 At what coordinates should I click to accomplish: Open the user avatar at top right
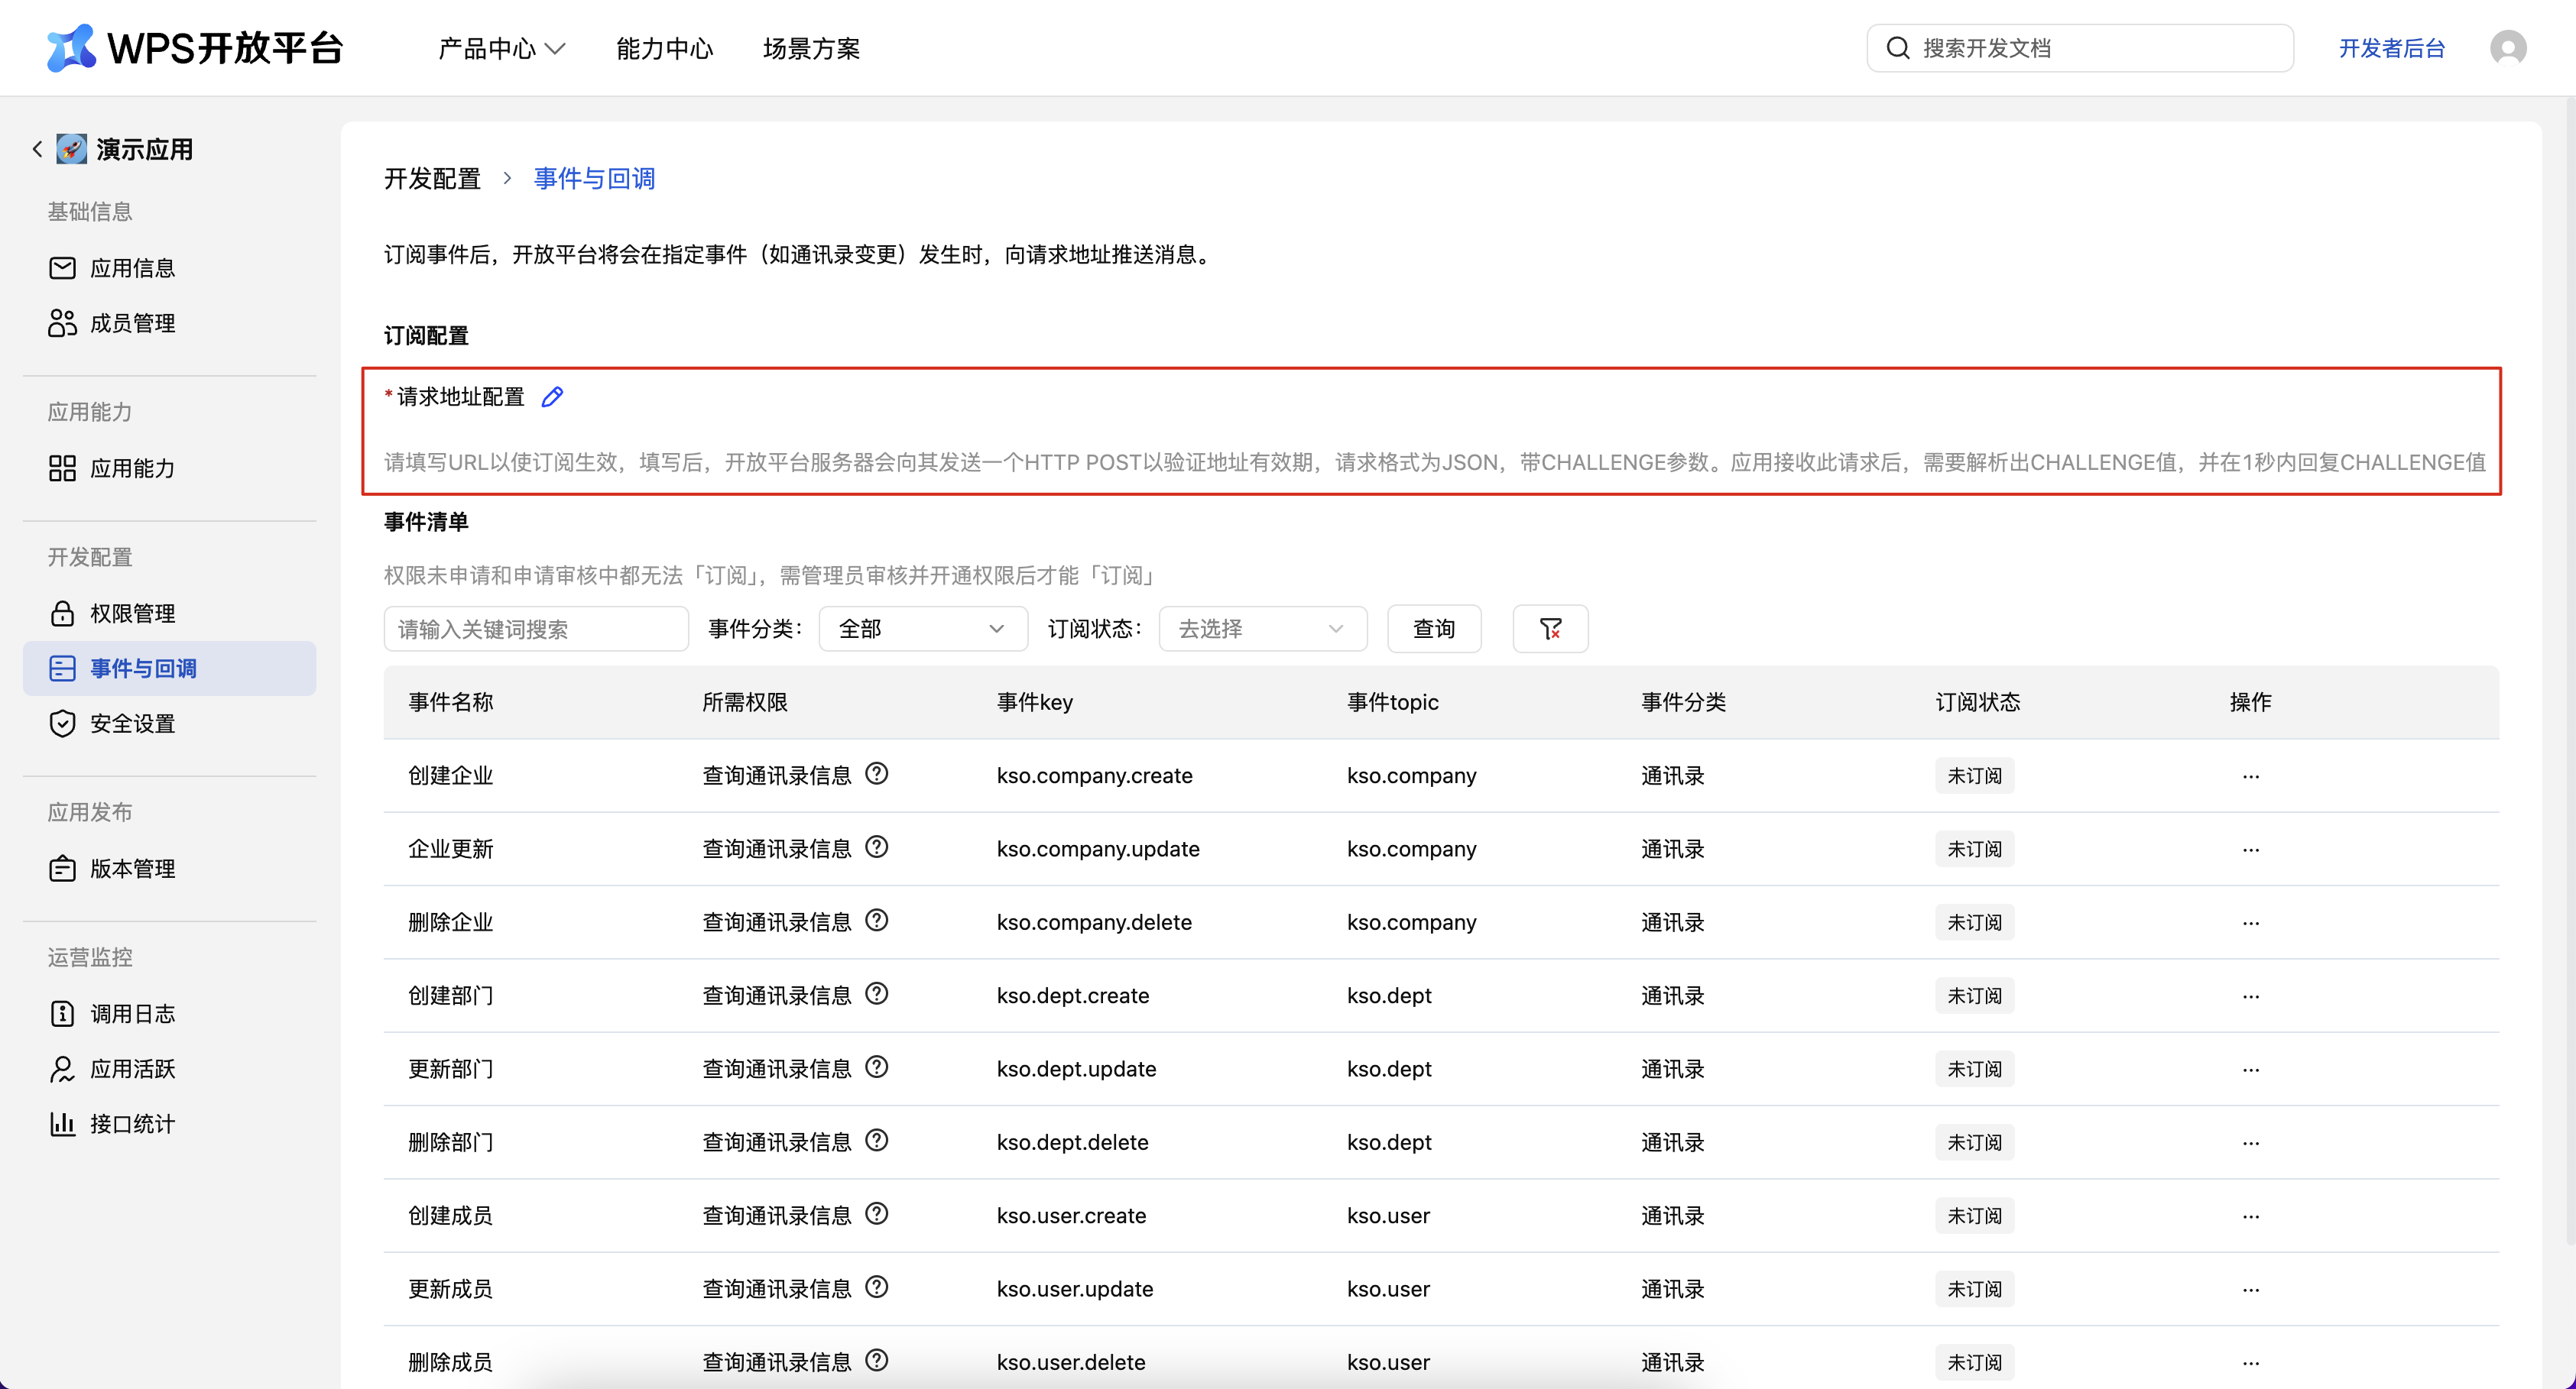[2510, 47]
